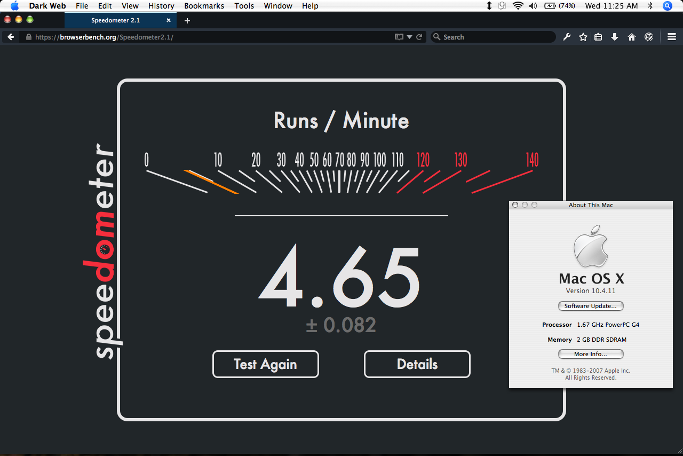Go to the home page
This screenshot has width=683, height=456.
pos(632,37)
